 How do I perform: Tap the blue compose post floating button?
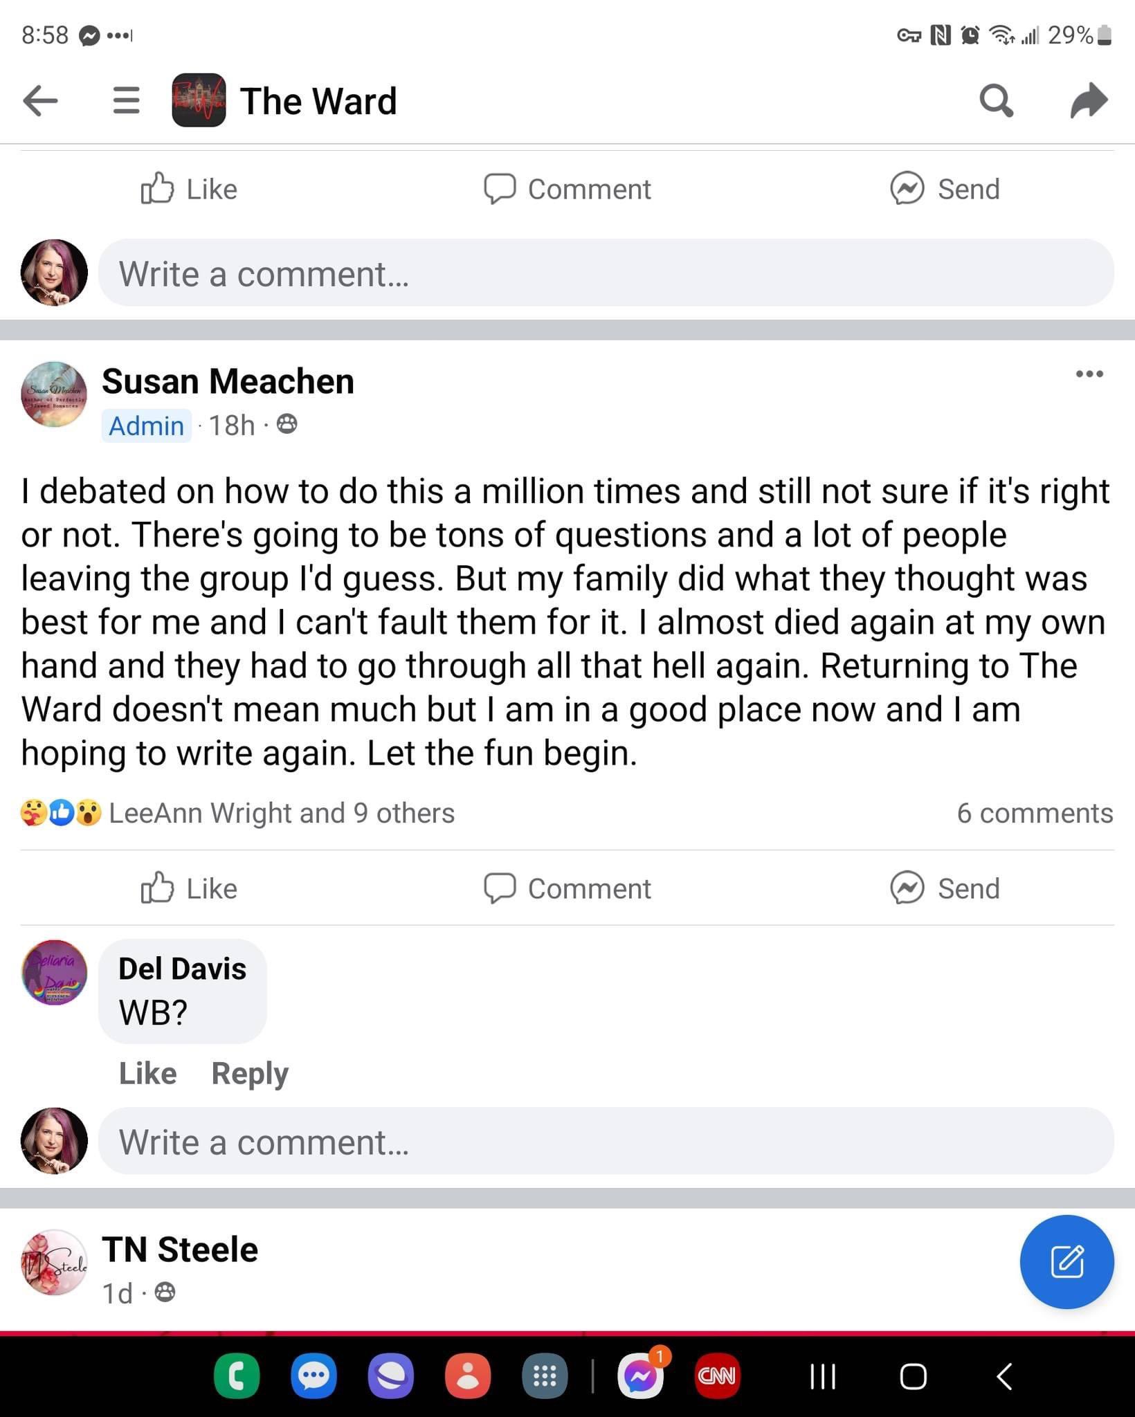(1066, 1262)
